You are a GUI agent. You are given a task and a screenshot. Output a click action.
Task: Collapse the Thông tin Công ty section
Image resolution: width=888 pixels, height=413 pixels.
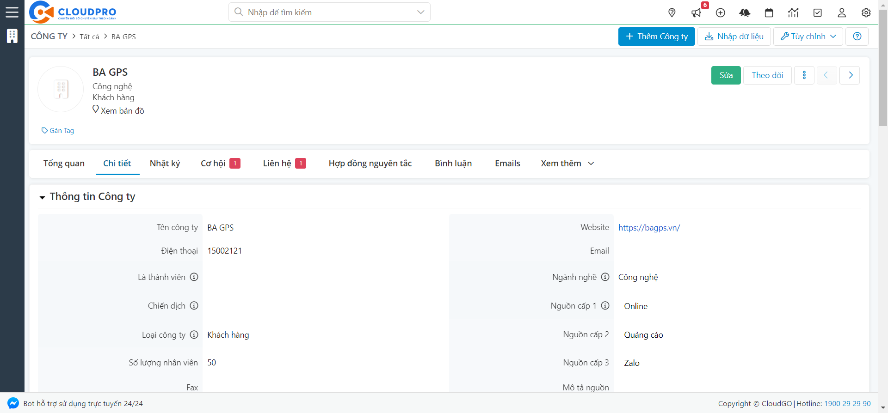click(x=42, y=197)
